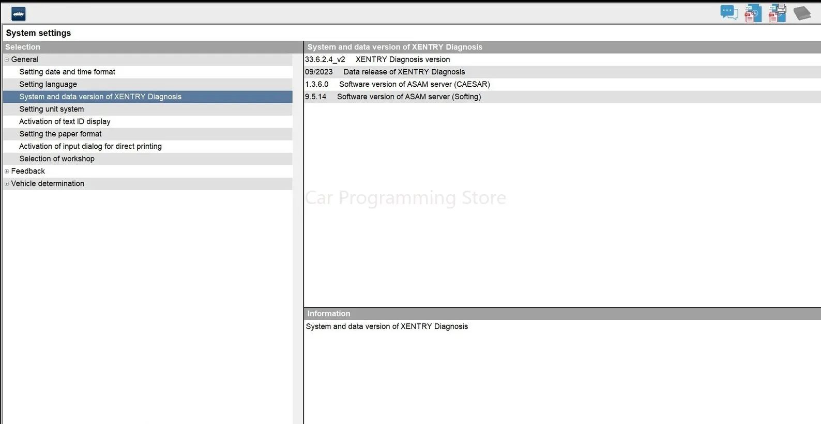Image resolution: width=821 pixels, height=424 pixels.
Task: Click the Information panel header
Action: click(562, 313)
